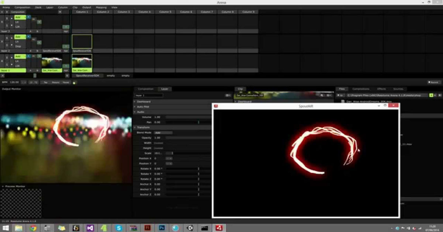Select the clip thumbnail in Column 1 layer 1

point(82,61)
